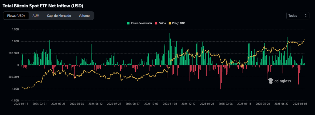Click the 1.50B y-axis label

pyautogui.click(x=15, y=30)
